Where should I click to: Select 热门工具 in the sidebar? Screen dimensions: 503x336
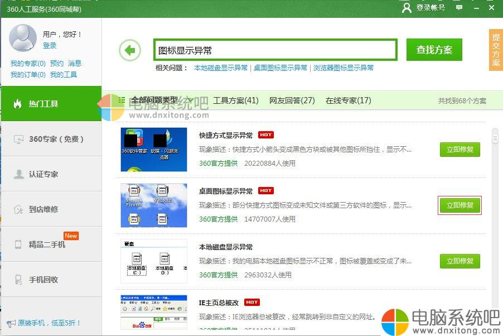[x=51, y=103]
